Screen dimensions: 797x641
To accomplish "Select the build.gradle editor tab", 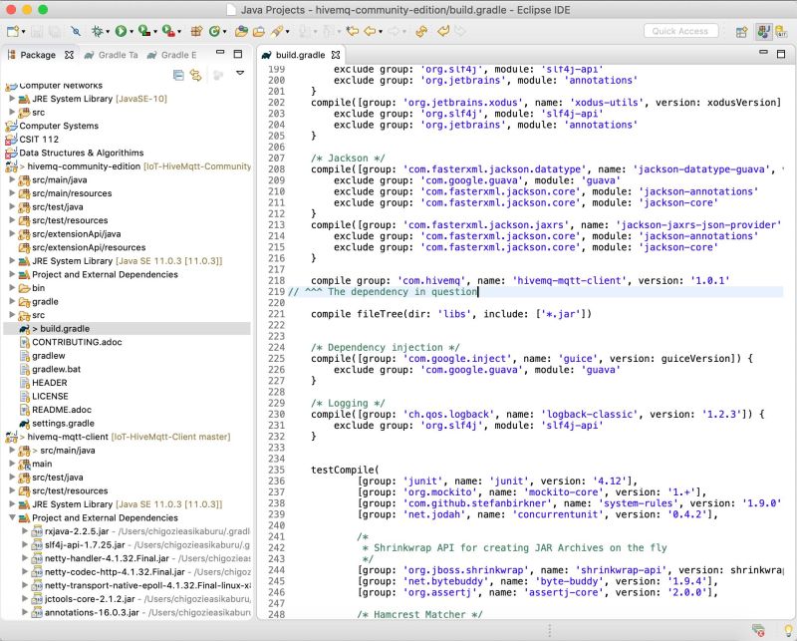I will pos(300,55).
